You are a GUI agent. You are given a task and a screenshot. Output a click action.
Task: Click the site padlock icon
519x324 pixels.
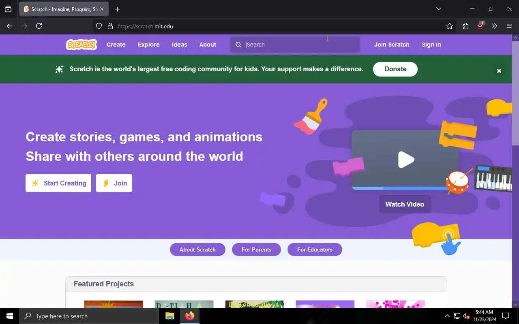pyautogui.click(x=110, y=26)
